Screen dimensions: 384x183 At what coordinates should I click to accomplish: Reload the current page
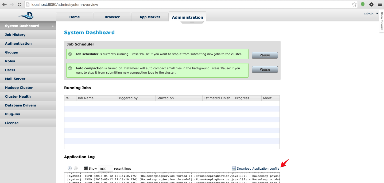[x=19, y=5]
